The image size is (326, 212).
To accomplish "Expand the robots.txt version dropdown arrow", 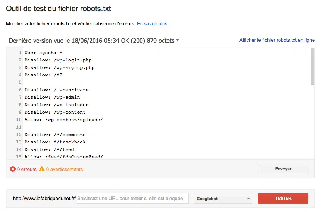I will coord(178,41).
